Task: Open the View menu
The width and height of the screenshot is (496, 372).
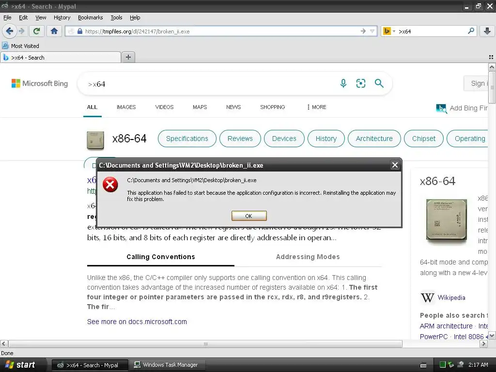Action: pyautogui.click(x=41, y=17)
